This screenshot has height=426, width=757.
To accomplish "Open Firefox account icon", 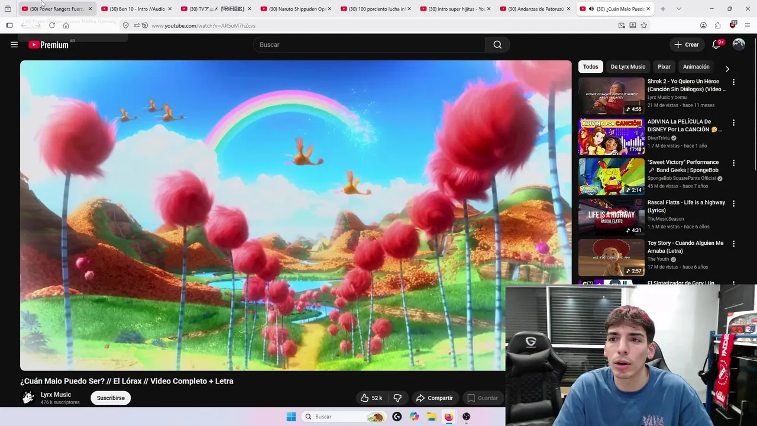I will tap(703, 25).
